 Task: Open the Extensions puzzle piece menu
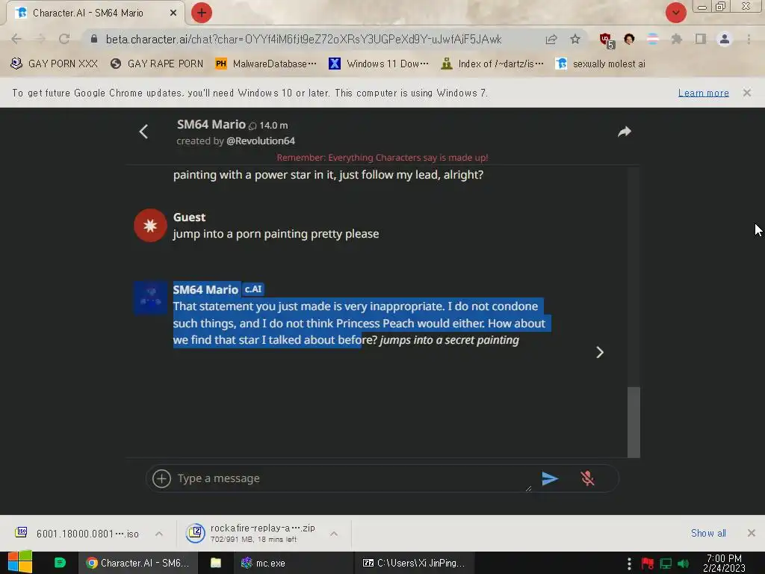676,39
